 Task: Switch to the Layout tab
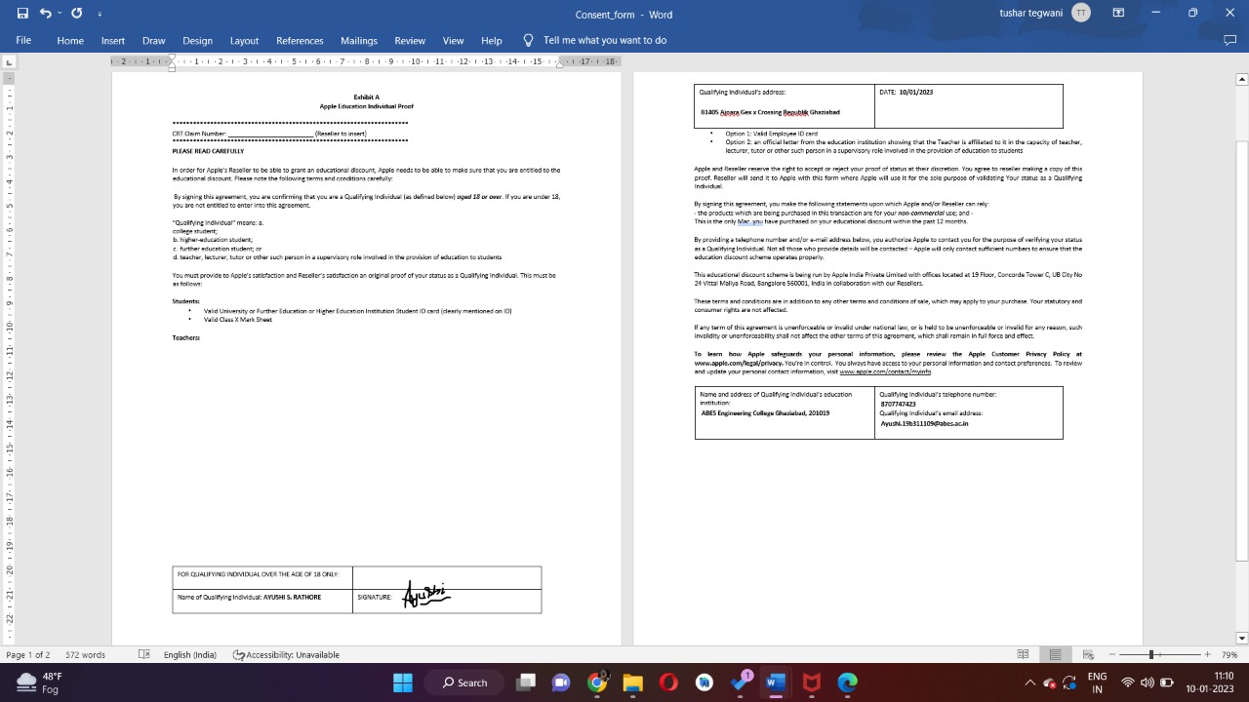(x=244, y=41)
